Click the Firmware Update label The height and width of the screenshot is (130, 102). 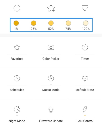(51, 121)
